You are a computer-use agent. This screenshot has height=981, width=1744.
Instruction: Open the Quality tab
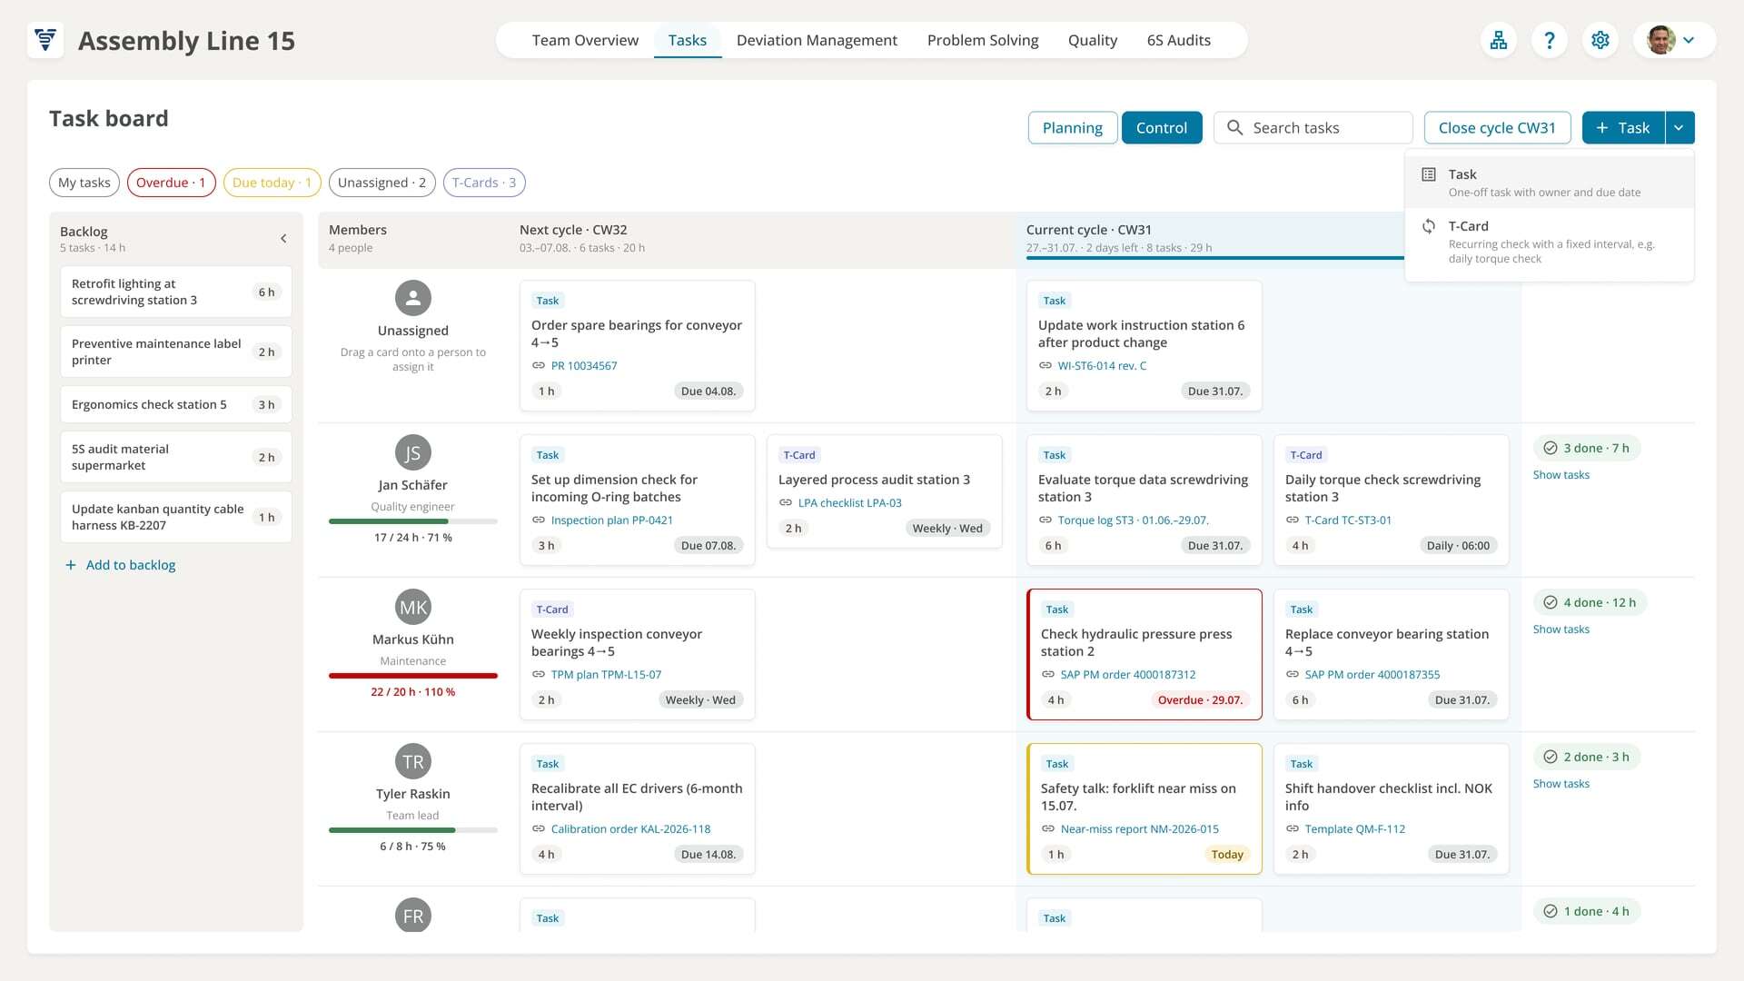(1093, 40)
